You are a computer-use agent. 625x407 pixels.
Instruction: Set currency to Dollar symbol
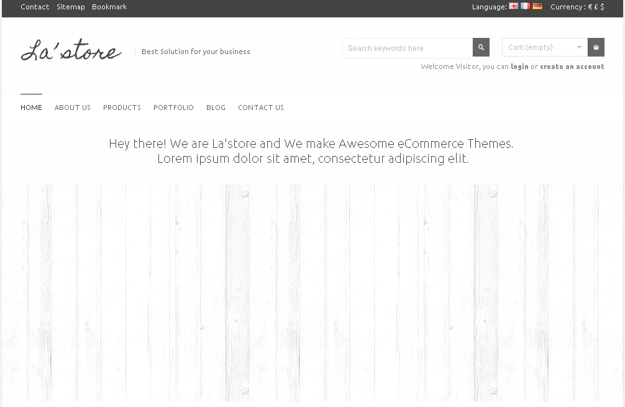click(x=602, y=7)
